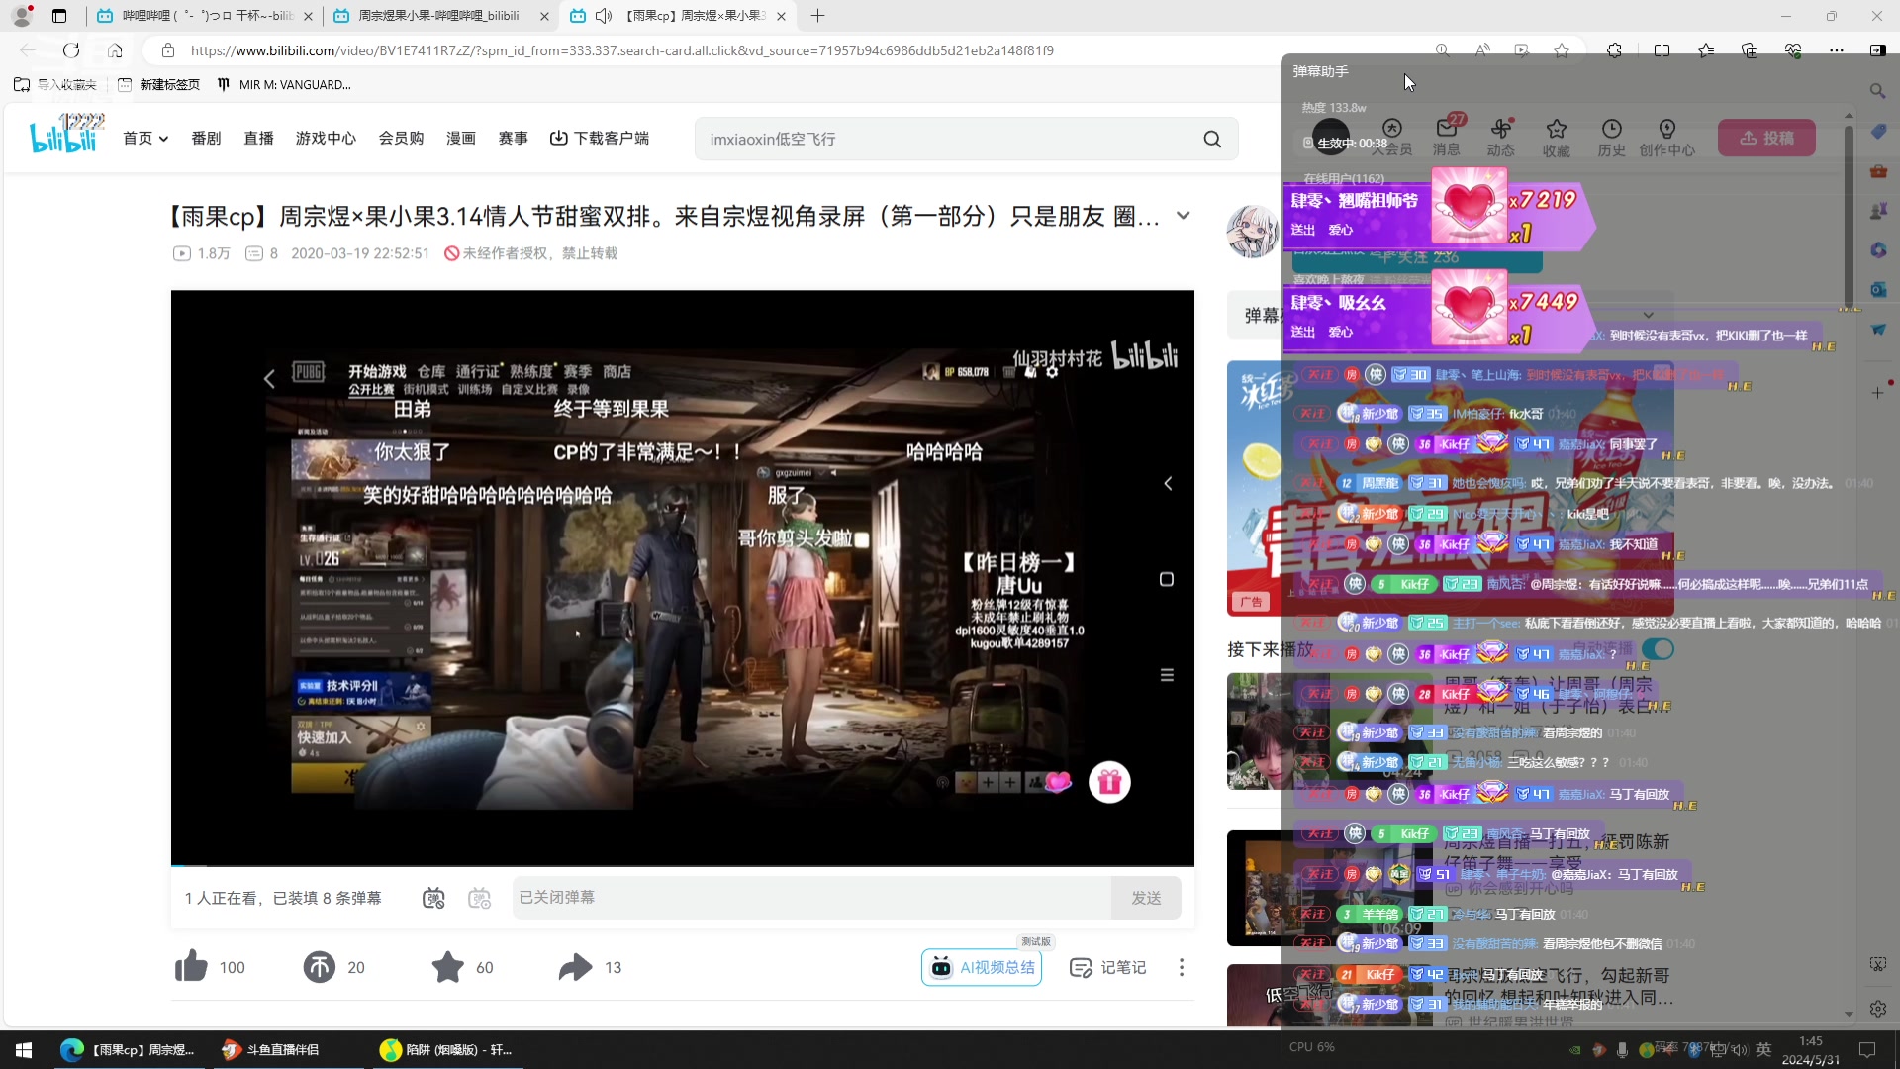Go to browser home page
Image resolution: width=1900 pixels, height=1069 pixels.
tap(115, 50)
